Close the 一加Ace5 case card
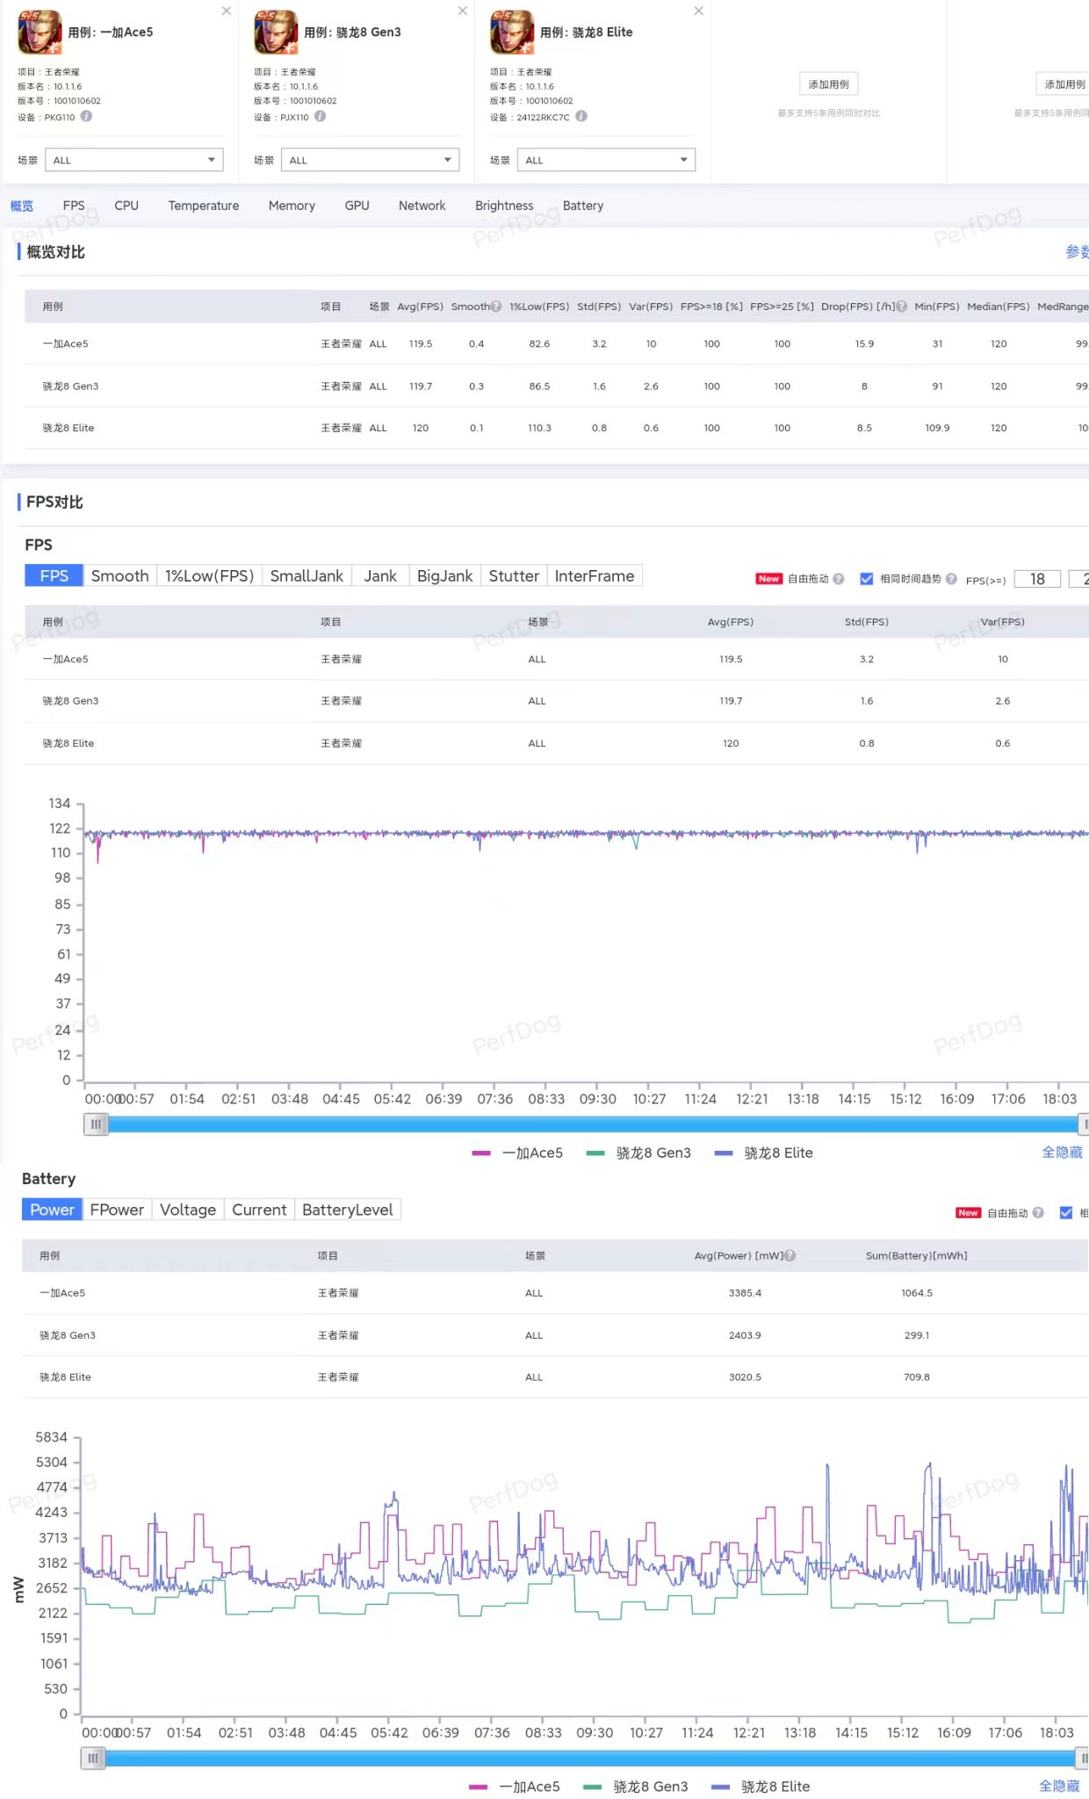Image resolution: width=1089 pixels, height=1799 pixels. pos(227,11)
